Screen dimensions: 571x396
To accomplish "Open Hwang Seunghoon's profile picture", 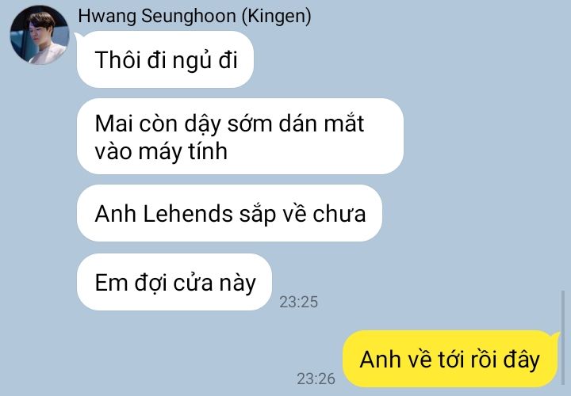I will pyautogui.click(x=40, y=36).
